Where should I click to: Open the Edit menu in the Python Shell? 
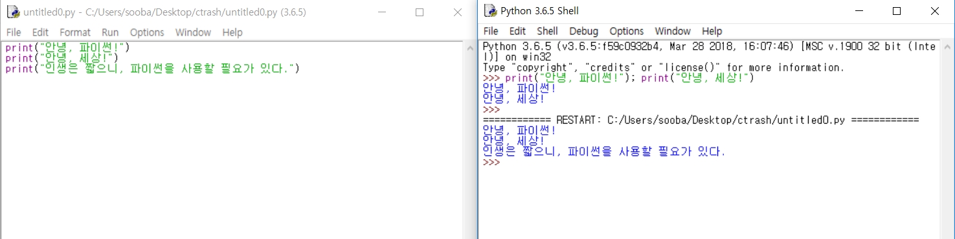517,31
